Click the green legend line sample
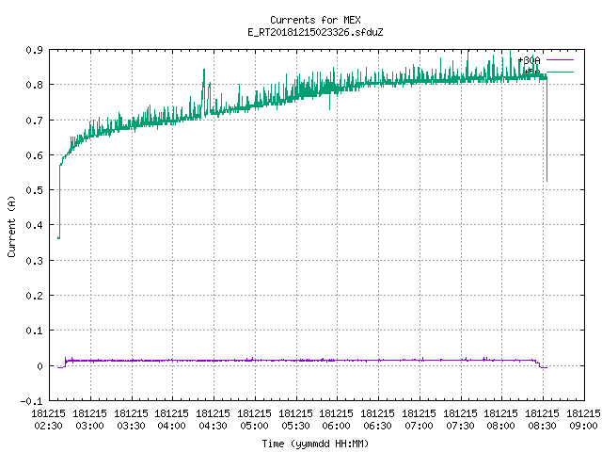Screen dimensions: 602x452 click(x=560, y=72)
